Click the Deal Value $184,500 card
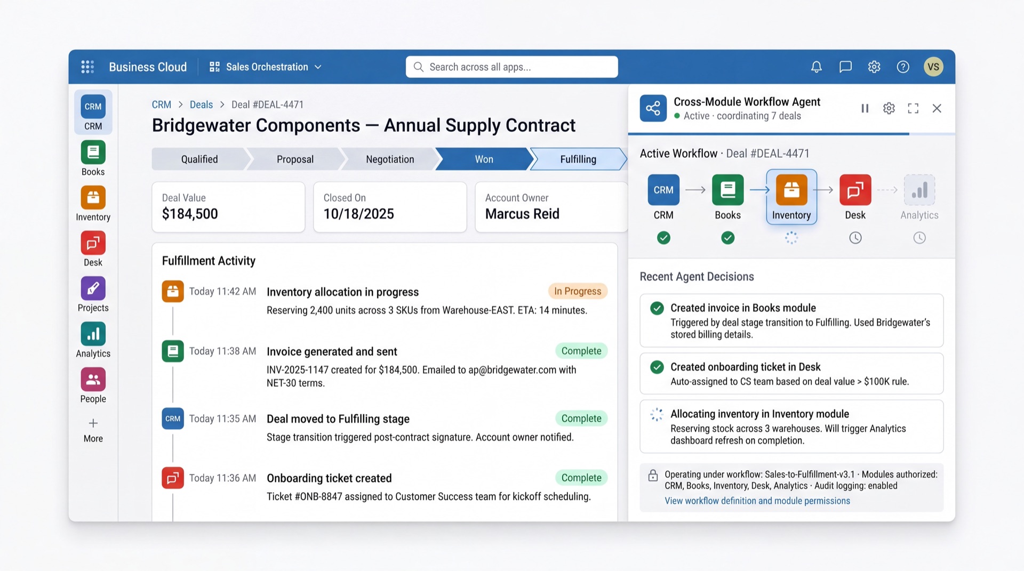1024x571 pixels. (228, 207)
